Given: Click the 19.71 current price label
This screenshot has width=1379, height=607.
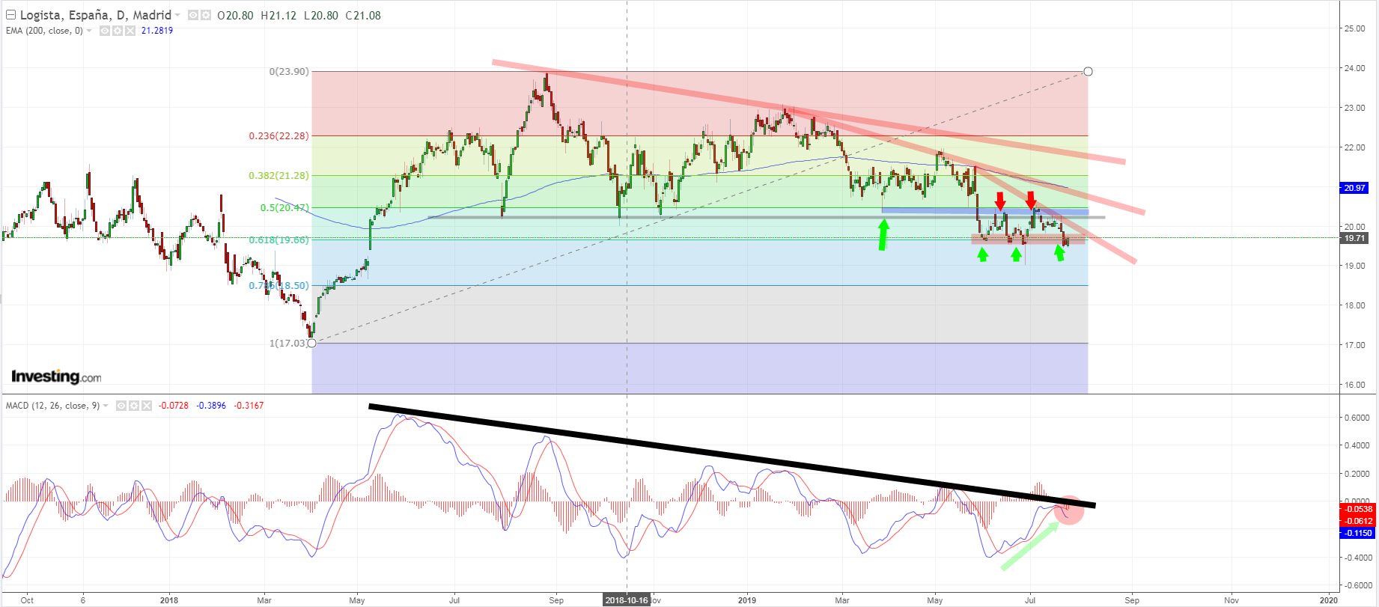Looking at the screenshot, I should (1354, 238).
